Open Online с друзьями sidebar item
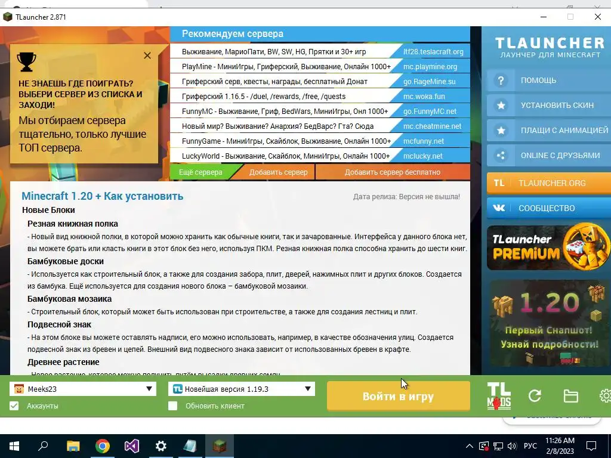The width and height of the screenshot is (611, 458). click(x=549, y=156)
